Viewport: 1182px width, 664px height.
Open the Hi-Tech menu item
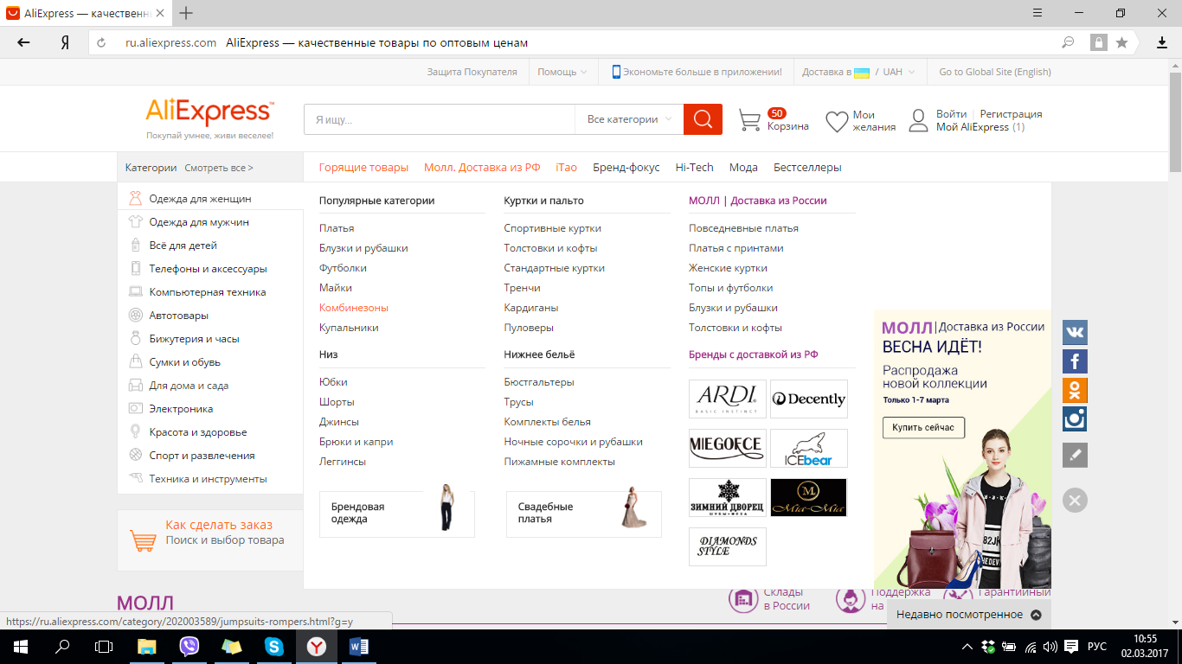(695, 168)
